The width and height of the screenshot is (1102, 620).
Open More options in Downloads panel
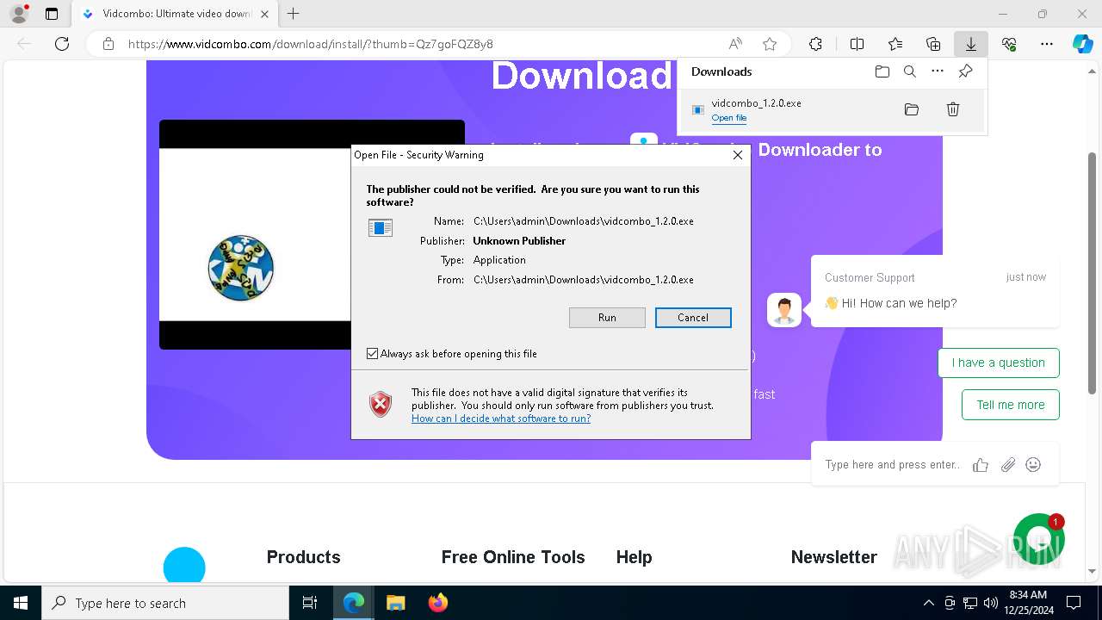point(938,71)
